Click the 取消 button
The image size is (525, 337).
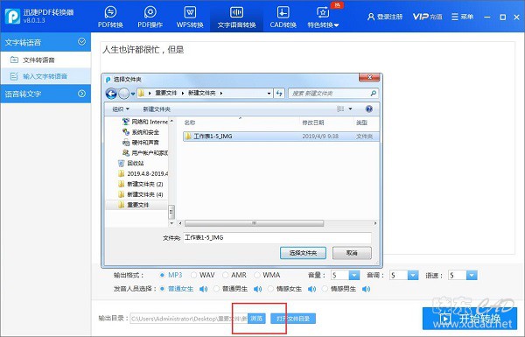coord(352,253)
